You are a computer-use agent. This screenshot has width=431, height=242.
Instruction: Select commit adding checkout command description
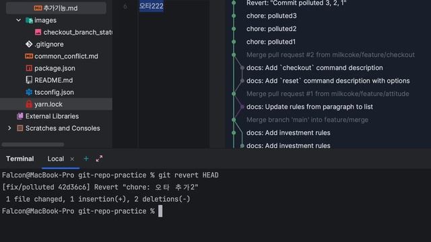(314, 68)
